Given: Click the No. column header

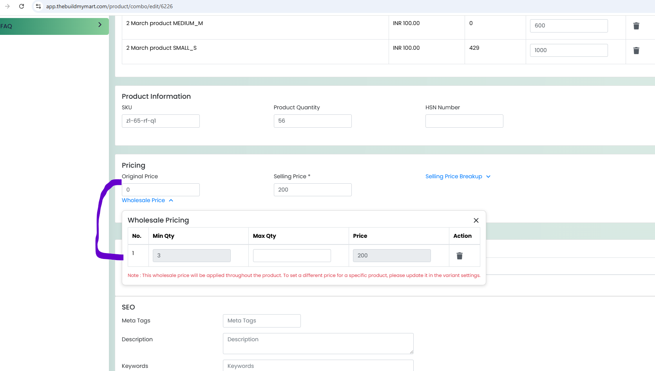Looking at the screenshot, I should (x=137, y=236).
